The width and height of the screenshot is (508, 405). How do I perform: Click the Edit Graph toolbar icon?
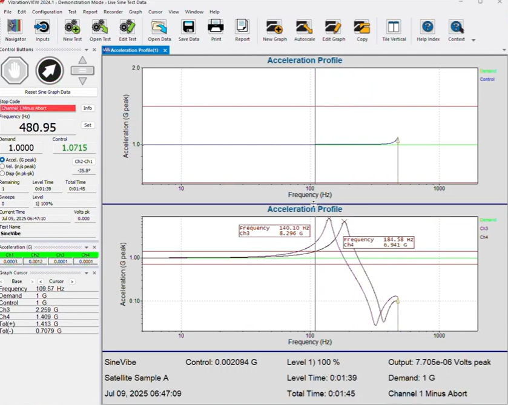334,30
